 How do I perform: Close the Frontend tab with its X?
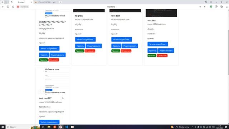tap(31, 2)
